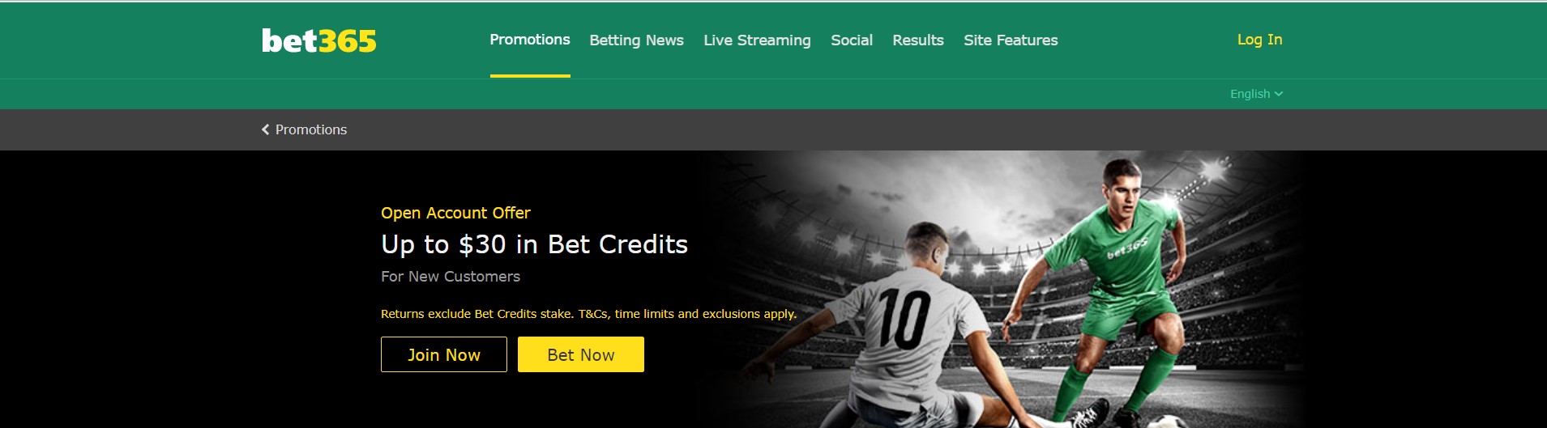Viewport: 1547px width, 428px height.
Task: Open the Live Streaming section
Action: pyautogui.click(x=757, y=40)
